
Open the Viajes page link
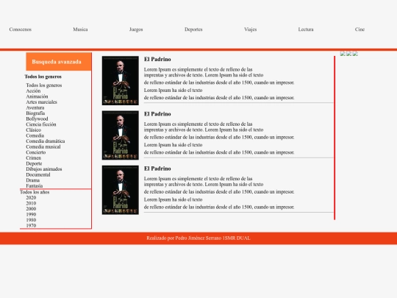251,29
